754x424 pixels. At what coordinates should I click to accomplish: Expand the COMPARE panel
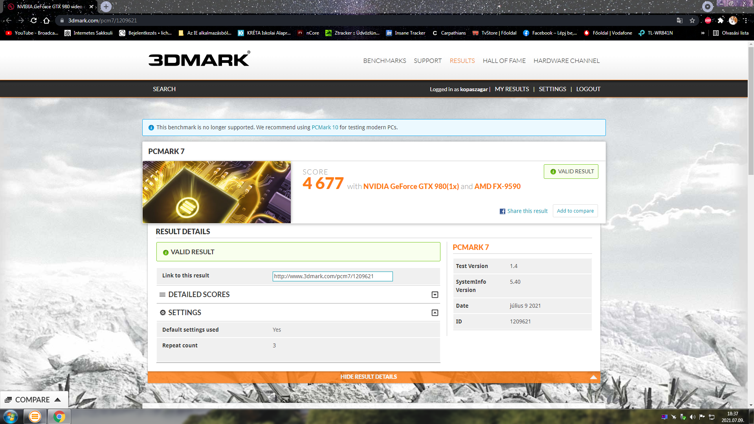point(34,400)
